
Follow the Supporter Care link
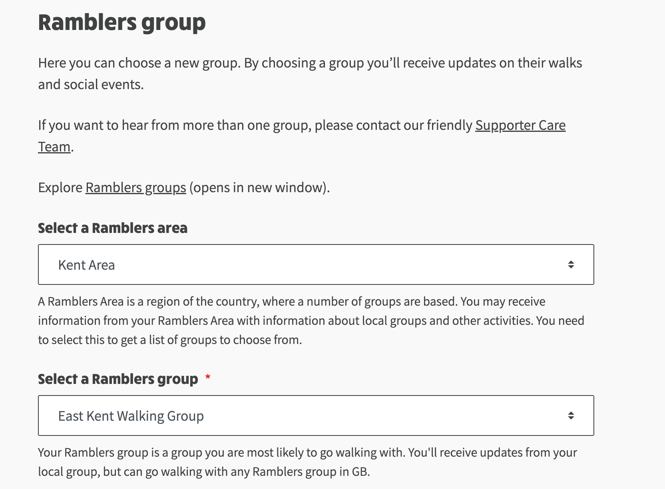[520, 125]
